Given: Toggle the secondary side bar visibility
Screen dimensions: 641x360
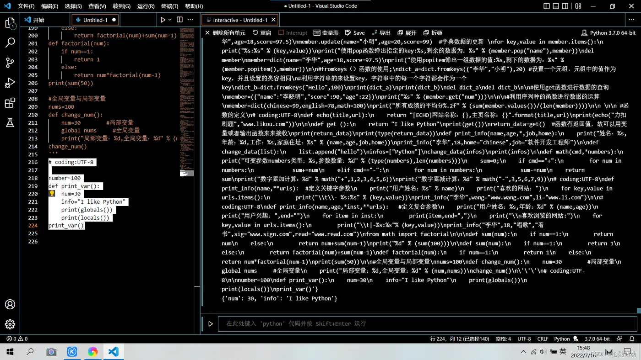Looking at the screenshot, I should [x=565, y=6].
